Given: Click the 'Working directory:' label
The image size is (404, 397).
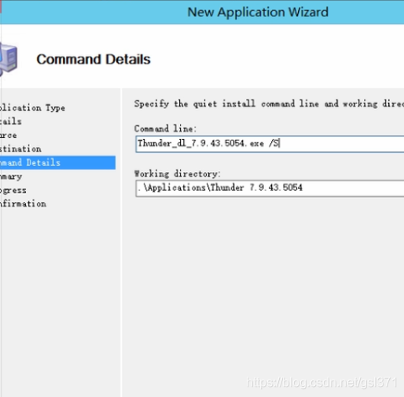Looking at the screenshot, I should point(178,173).
